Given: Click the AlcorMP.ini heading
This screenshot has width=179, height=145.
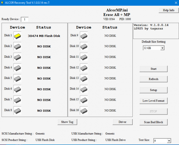Looking at the screenshot, I should point(117,10).
